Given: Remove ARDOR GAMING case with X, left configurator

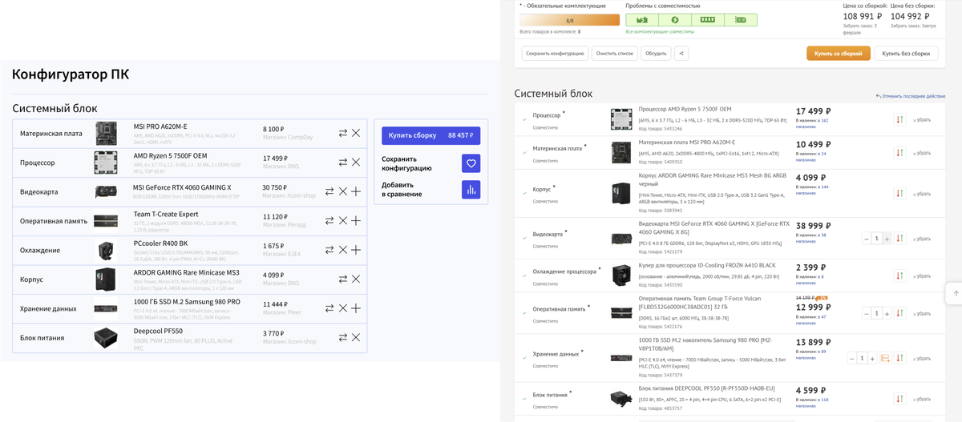Looking at the screenshot, I should 356,279.
